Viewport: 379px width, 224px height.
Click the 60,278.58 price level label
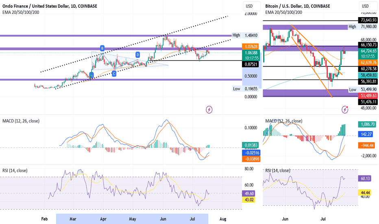pos(368,69)
